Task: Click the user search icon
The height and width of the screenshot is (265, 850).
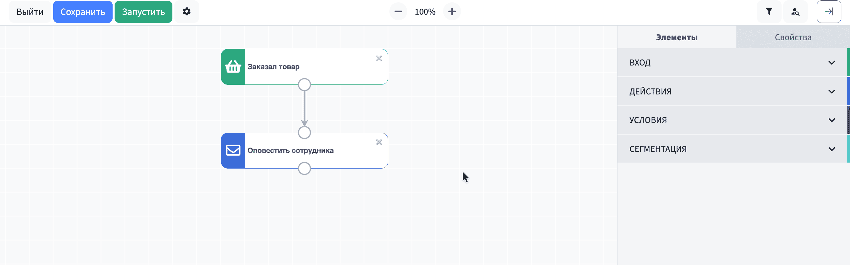Action: [795, 12]
